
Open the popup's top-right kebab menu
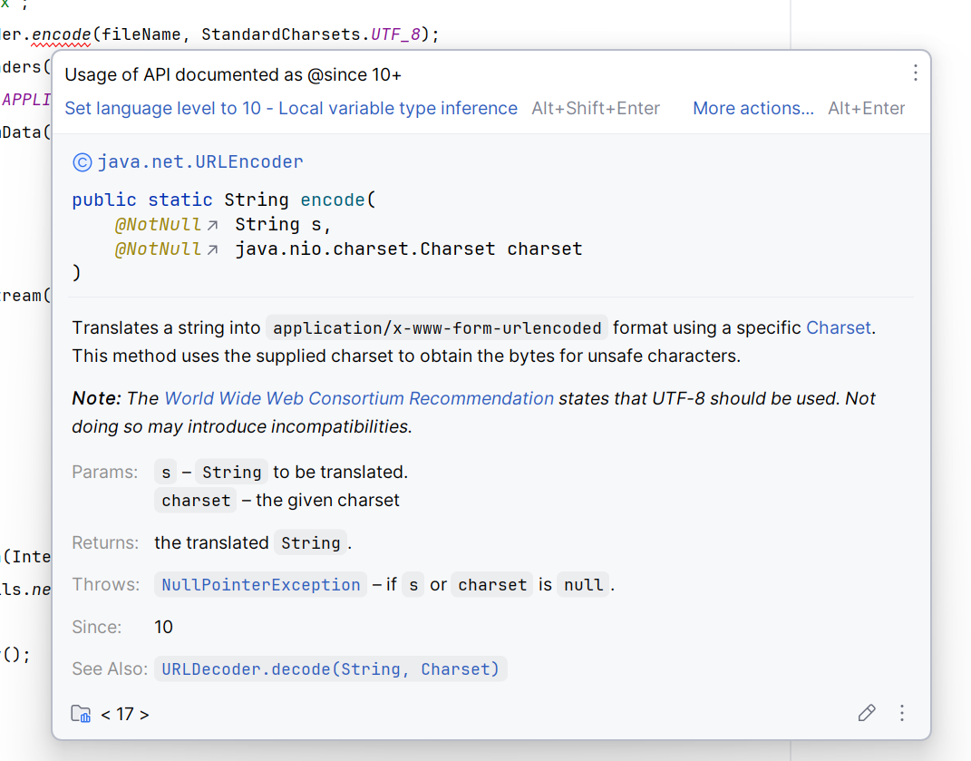pos(915,73)
